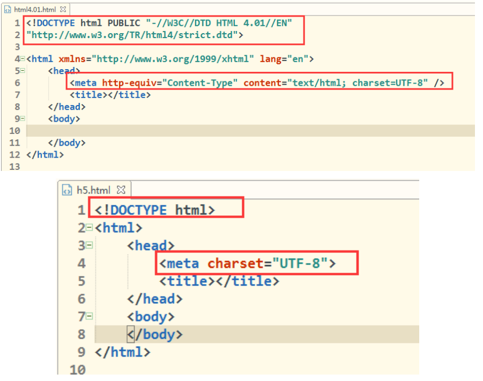Collapse the body fold marker in html4.01.html
This screenshot has width=483, height=381.
[23, 118]
